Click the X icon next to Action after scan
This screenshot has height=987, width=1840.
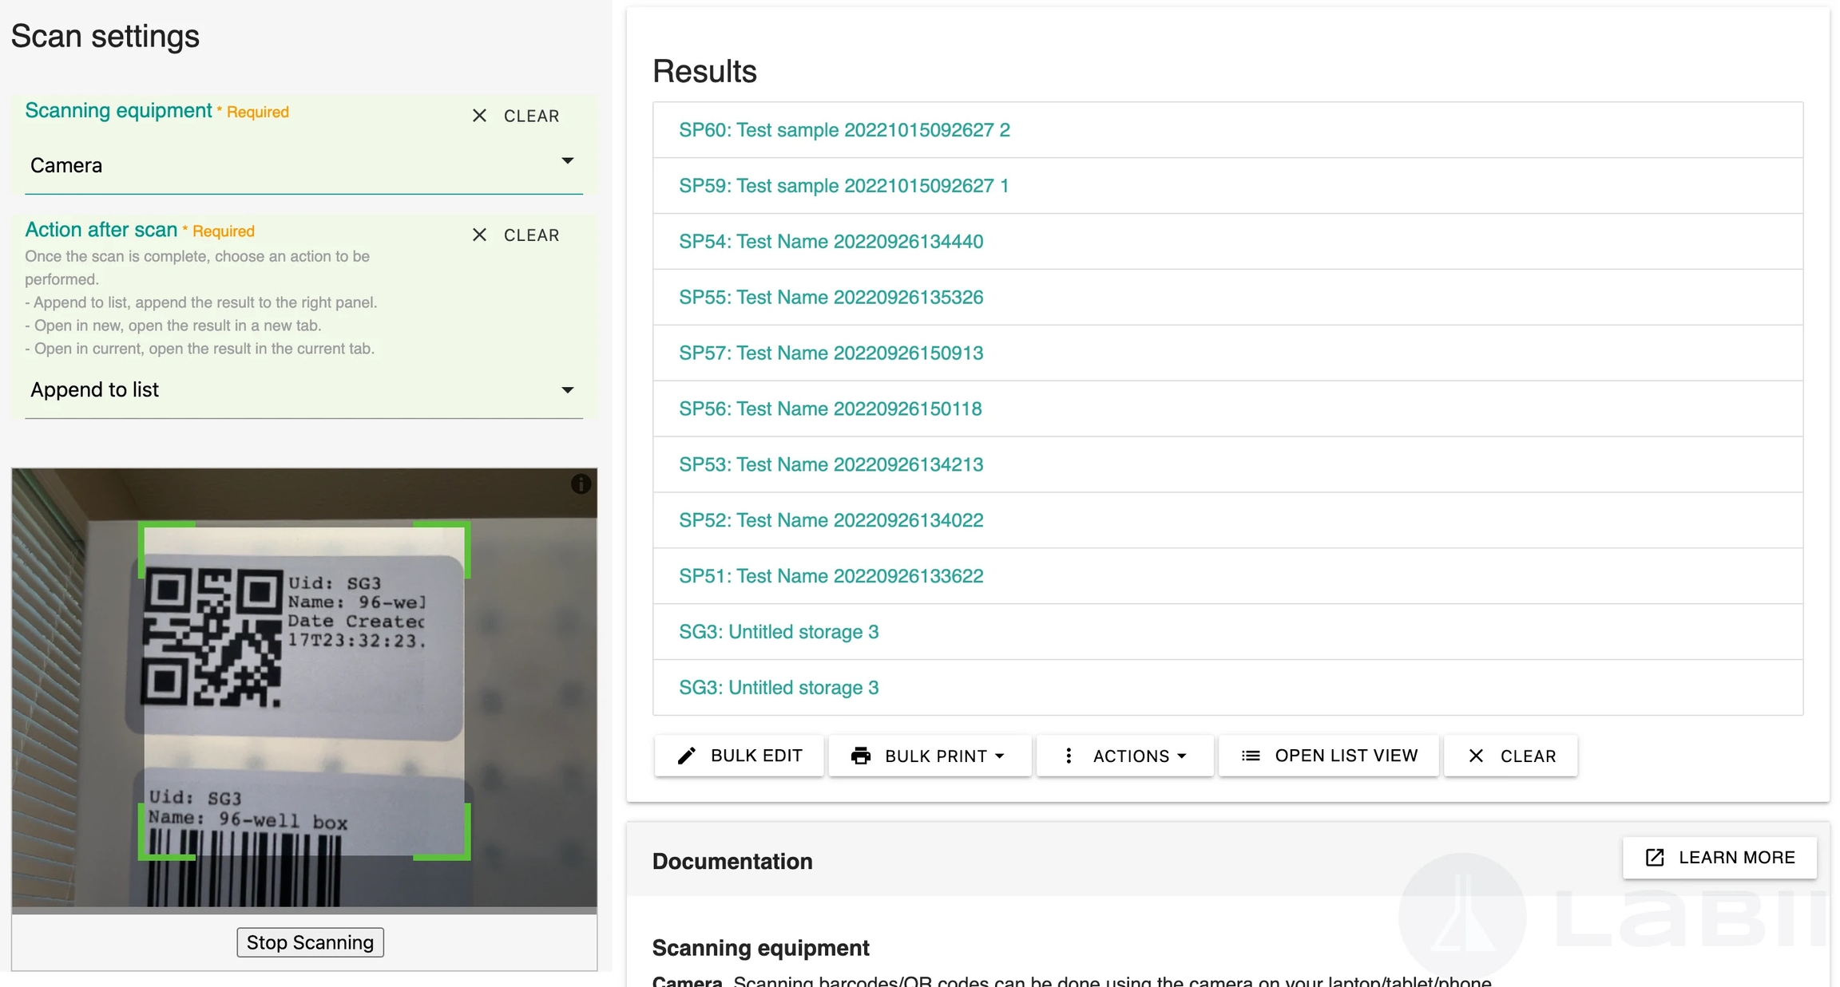tap(479, 235)
